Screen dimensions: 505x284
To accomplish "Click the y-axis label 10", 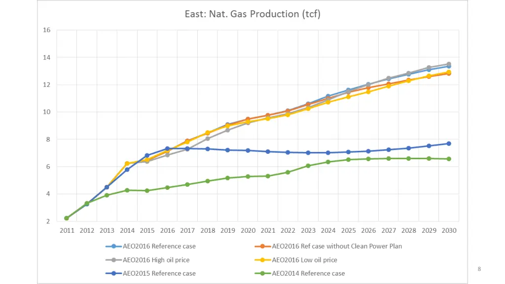I will tap(47, 112).
